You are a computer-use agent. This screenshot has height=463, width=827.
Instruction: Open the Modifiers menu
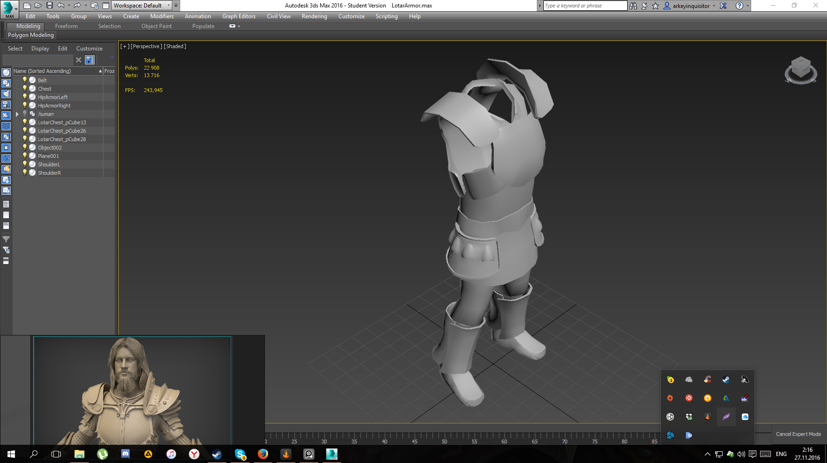[x=162, y=16]
